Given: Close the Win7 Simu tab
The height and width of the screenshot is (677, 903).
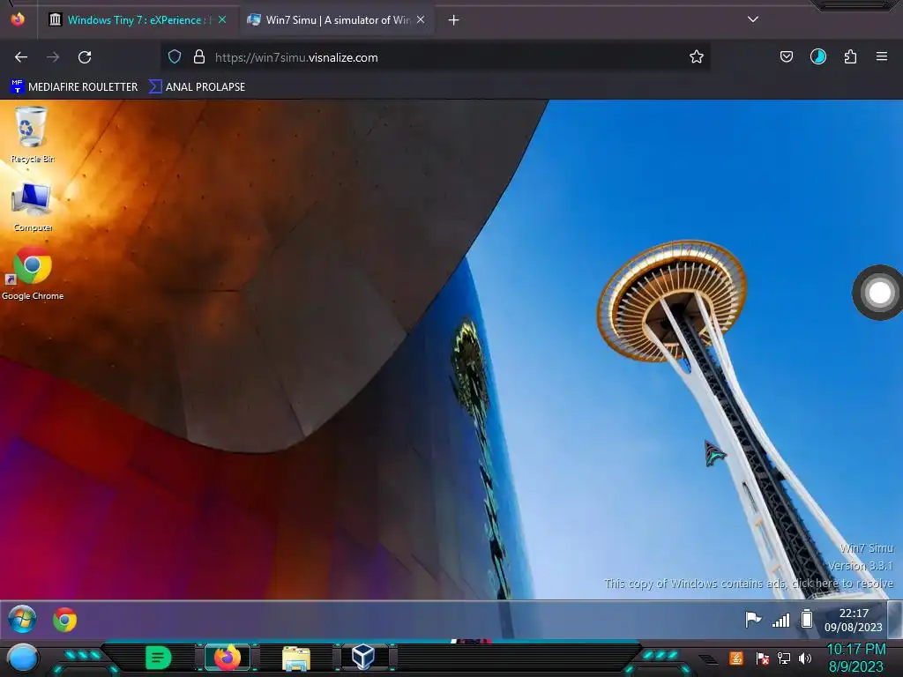Looking at the screenshot, I should click(x=421, y=19).
